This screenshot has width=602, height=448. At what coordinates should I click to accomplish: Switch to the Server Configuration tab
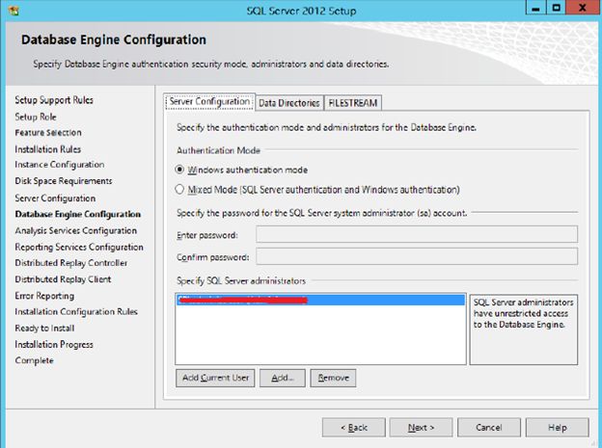(x=209, y=102)
